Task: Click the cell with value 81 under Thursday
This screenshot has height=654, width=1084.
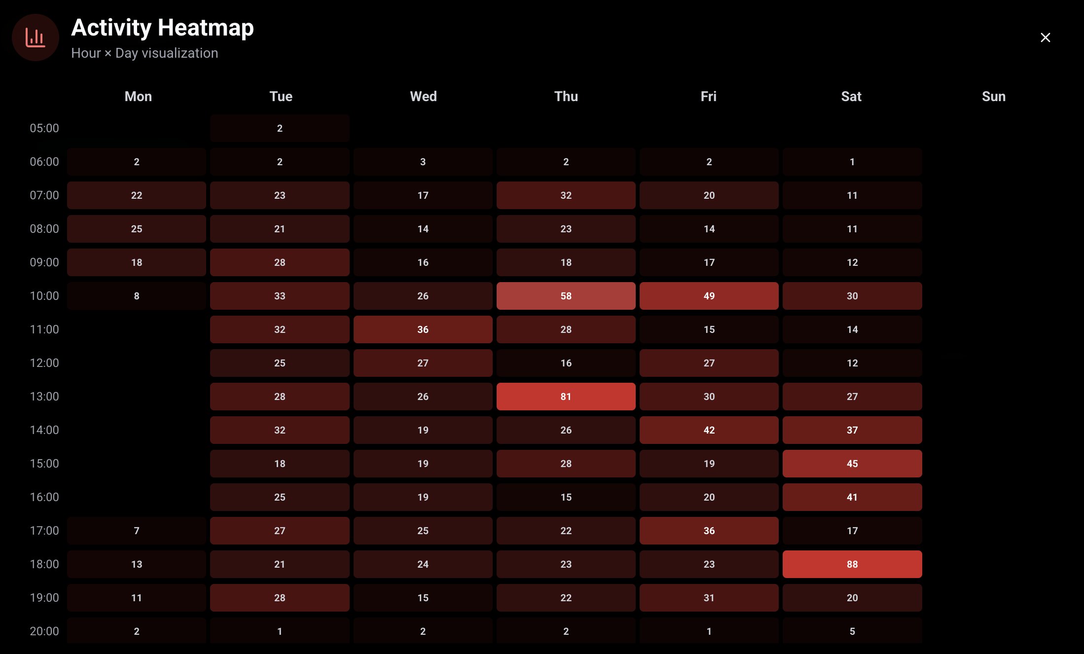Action: tap(566, 397)
